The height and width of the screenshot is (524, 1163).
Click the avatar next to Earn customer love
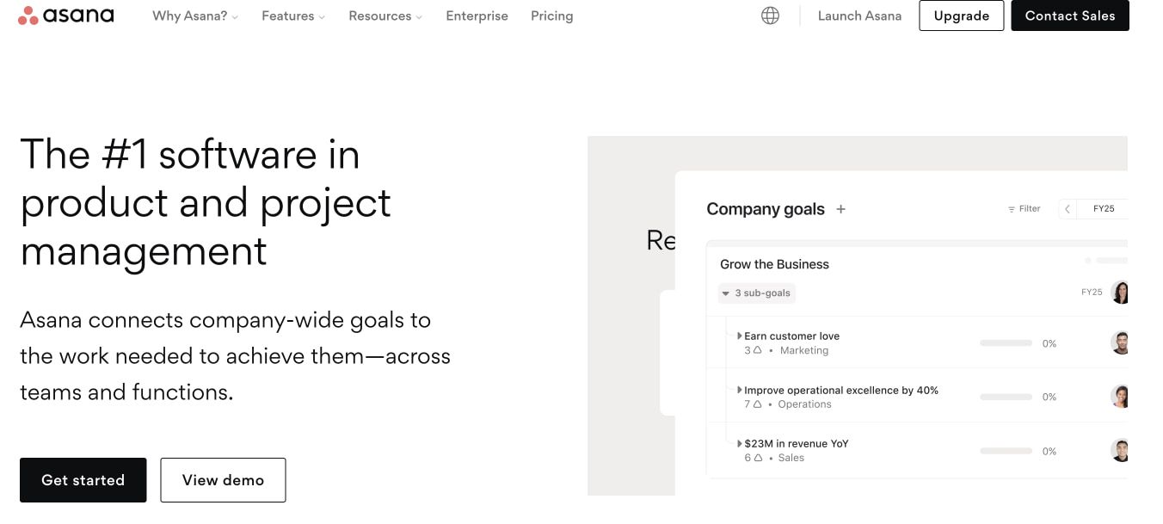coord(1120,342)
